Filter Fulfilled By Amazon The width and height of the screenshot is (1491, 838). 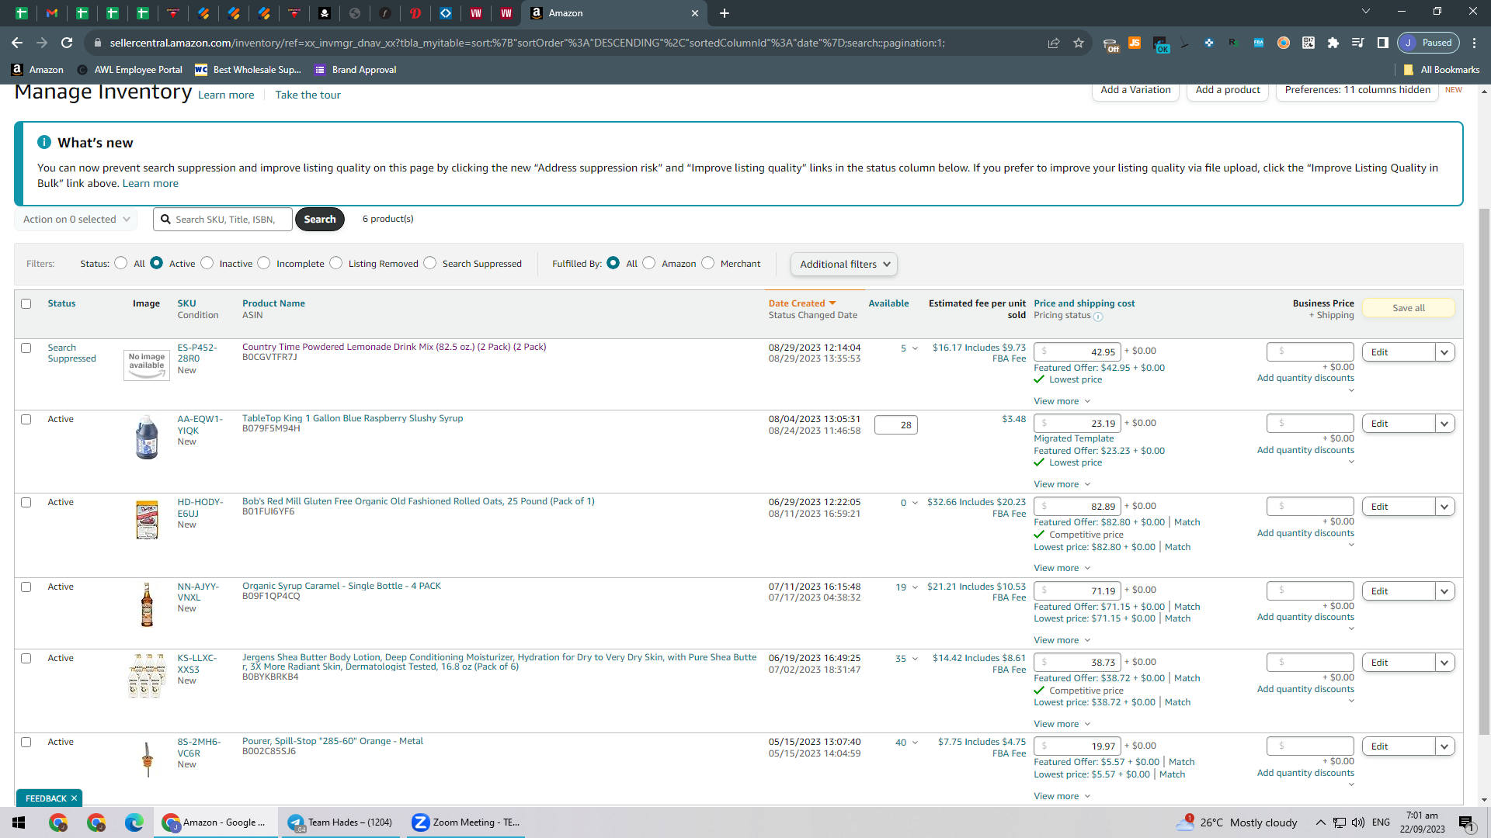649,263
